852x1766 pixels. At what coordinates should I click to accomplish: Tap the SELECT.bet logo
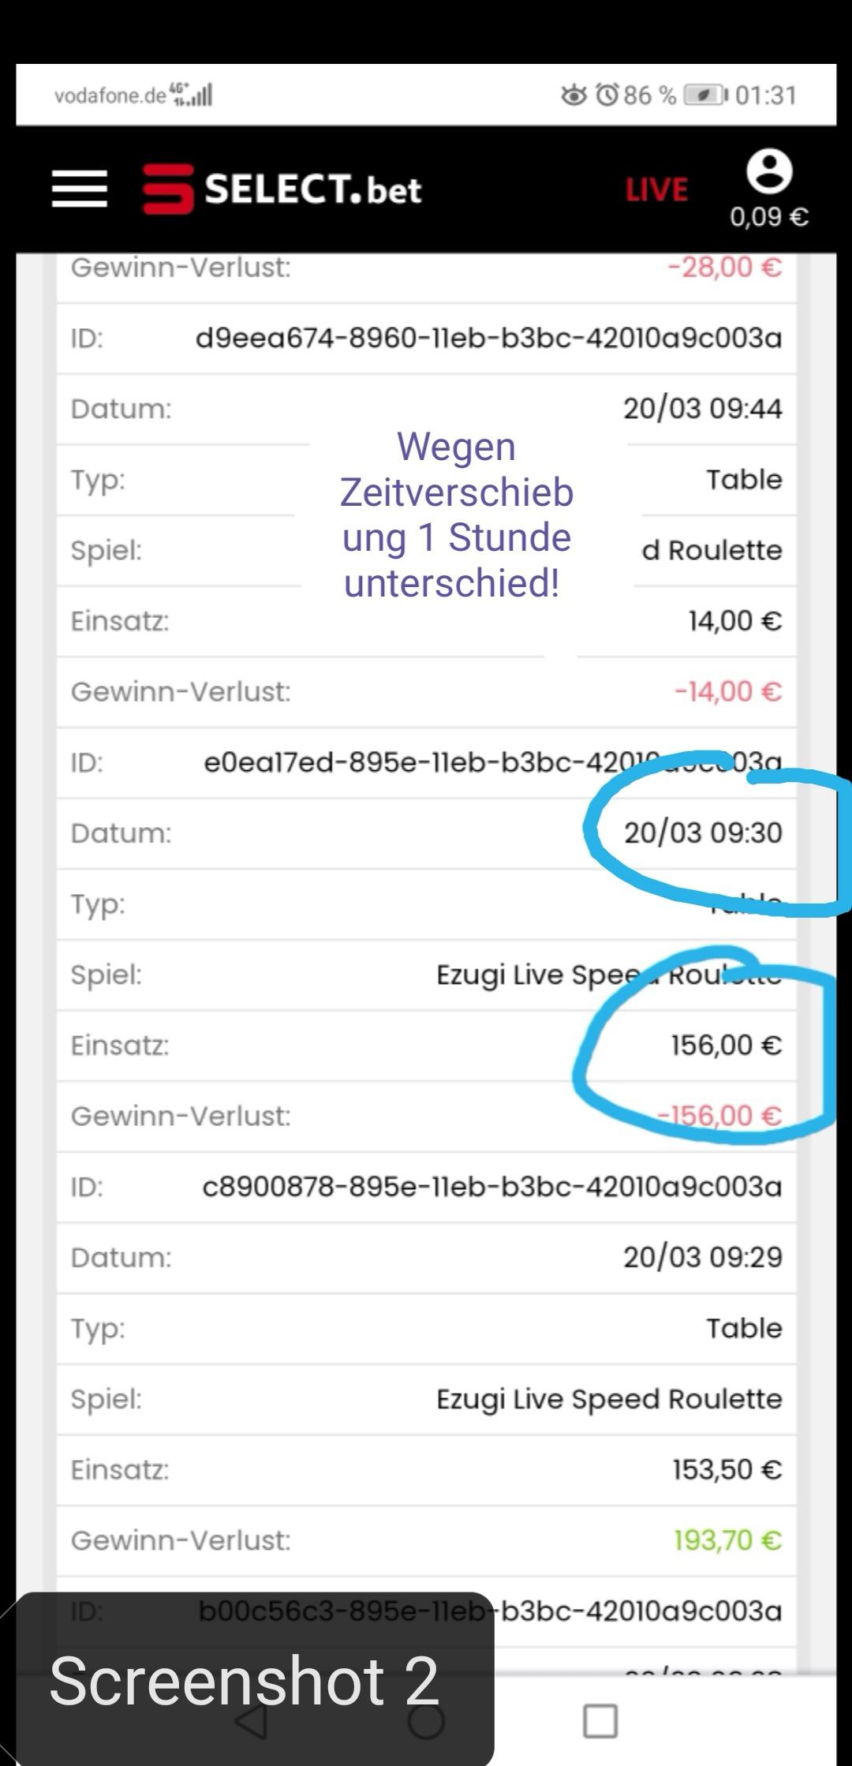coord(282,189)
